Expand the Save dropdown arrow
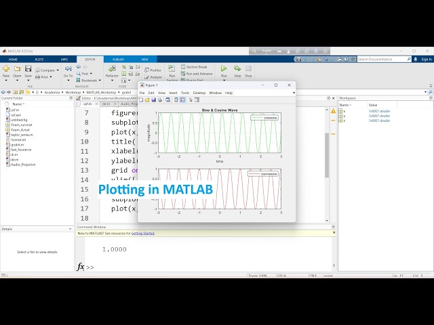 (x=28, y=81)
